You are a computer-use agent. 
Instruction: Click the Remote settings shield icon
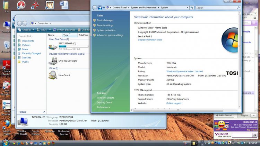(x=94, y=25)
